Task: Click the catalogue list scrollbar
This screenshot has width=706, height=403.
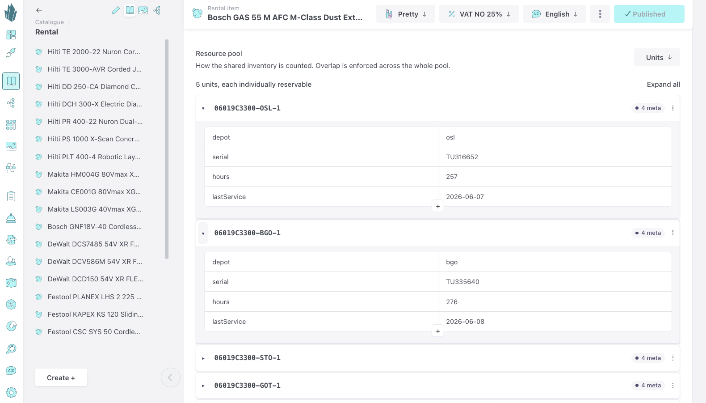Action: coord(167,149)
